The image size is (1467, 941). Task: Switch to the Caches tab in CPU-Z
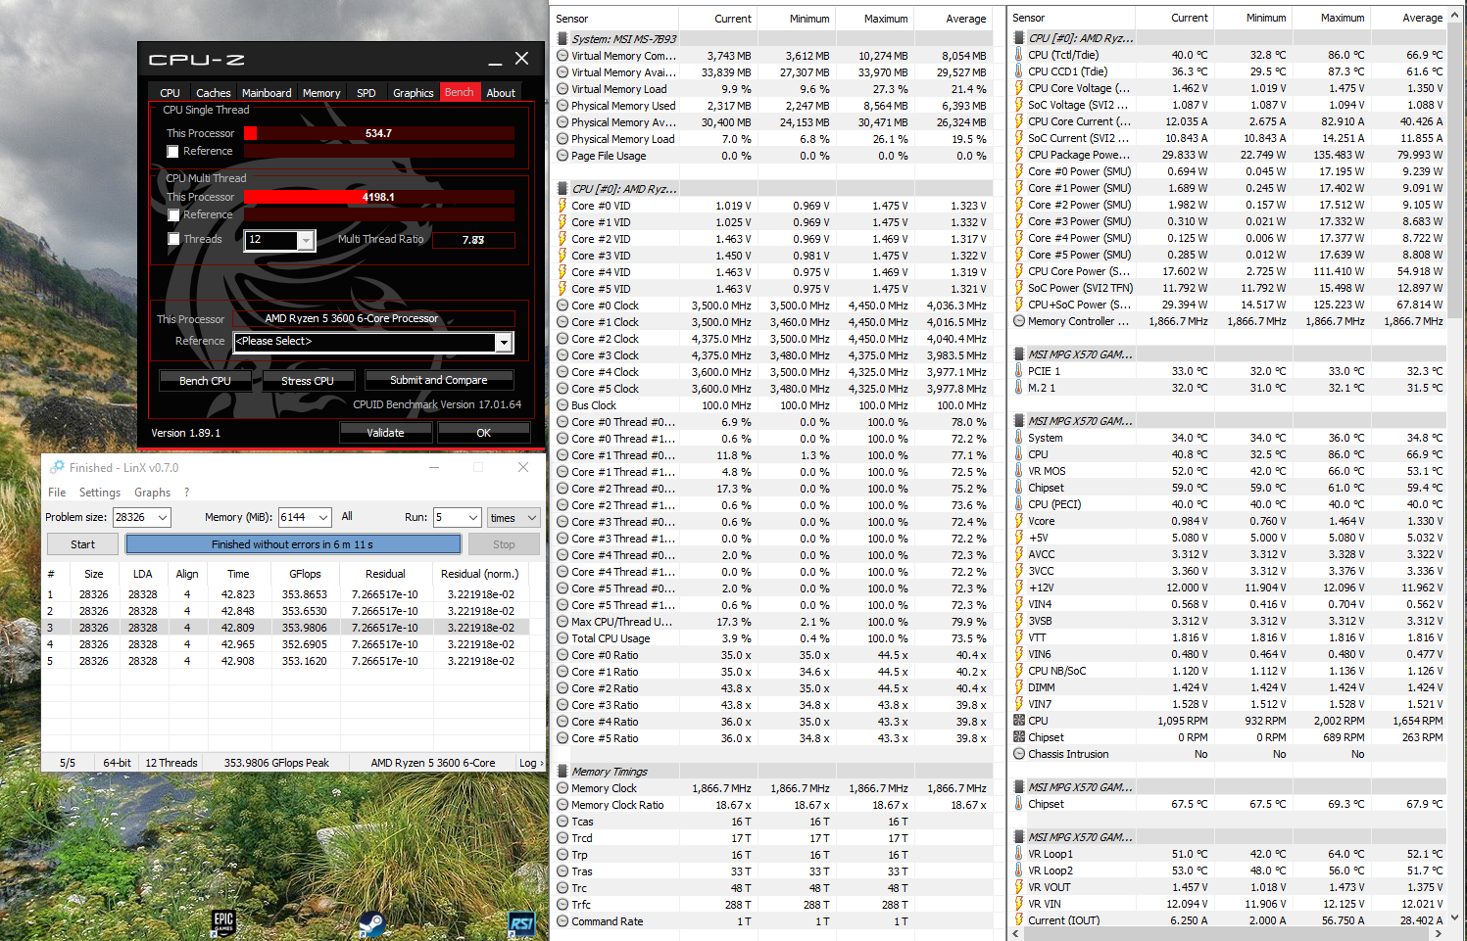coord(214,93)
